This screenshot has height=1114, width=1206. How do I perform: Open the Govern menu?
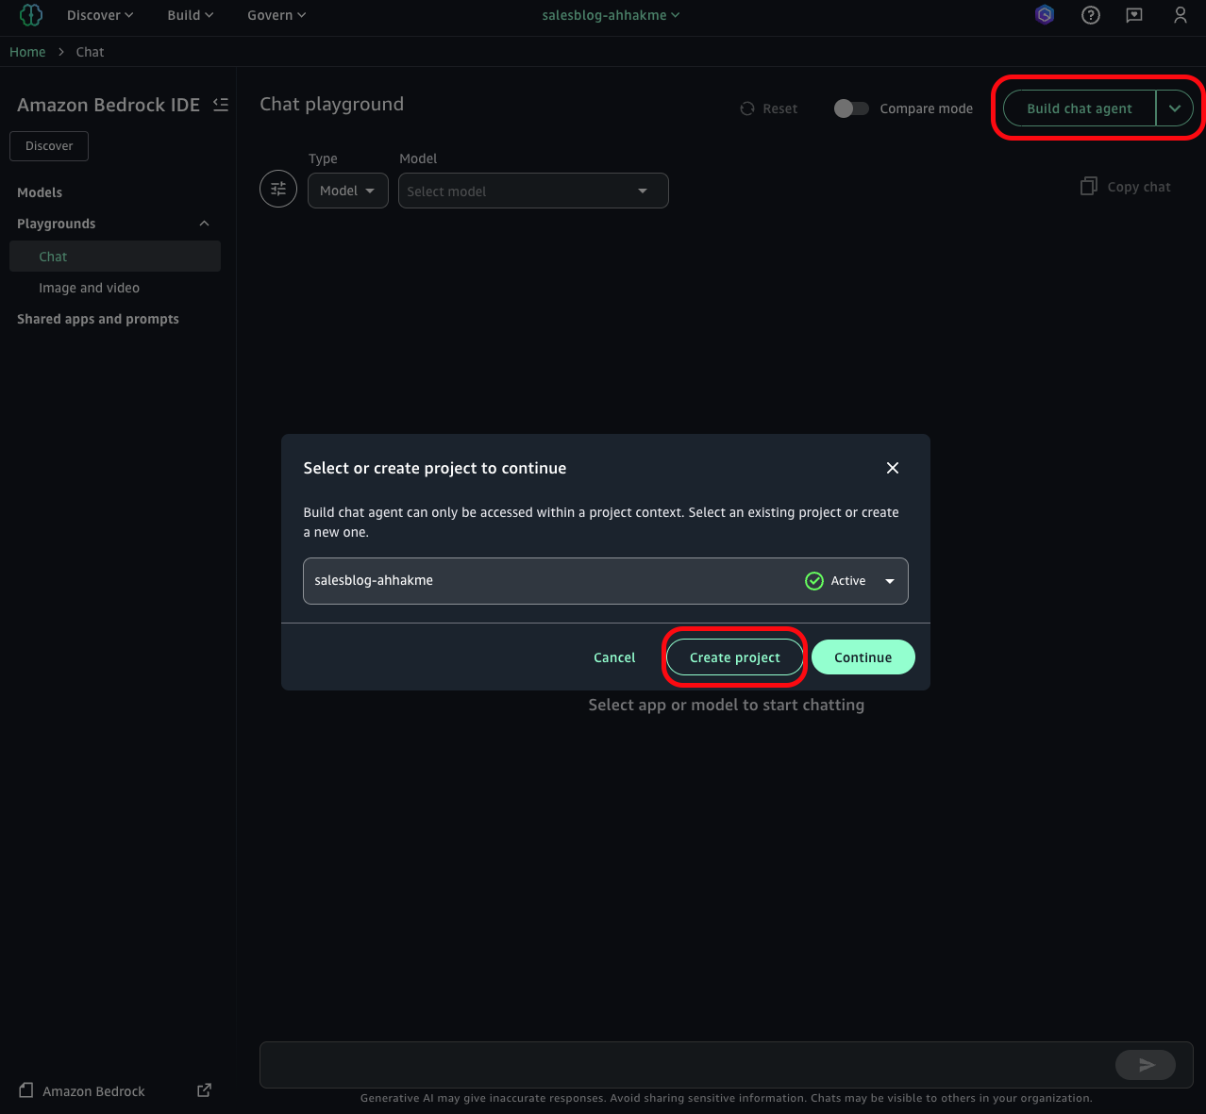275,15
